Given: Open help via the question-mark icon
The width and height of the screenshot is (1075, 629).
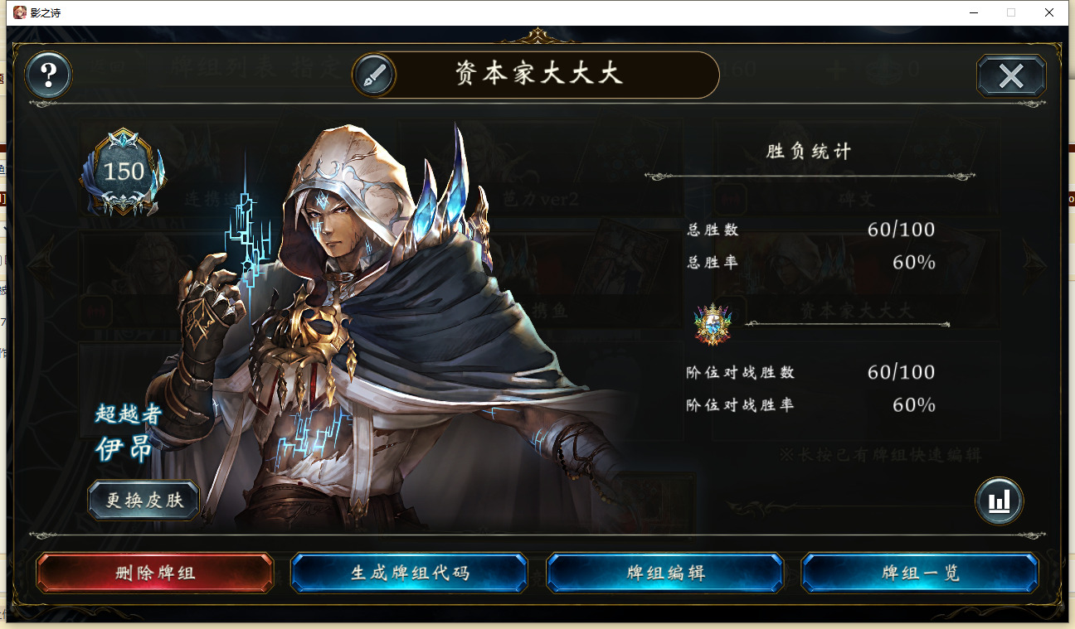Looking at the screenshot, I should [x=49, y=75].
